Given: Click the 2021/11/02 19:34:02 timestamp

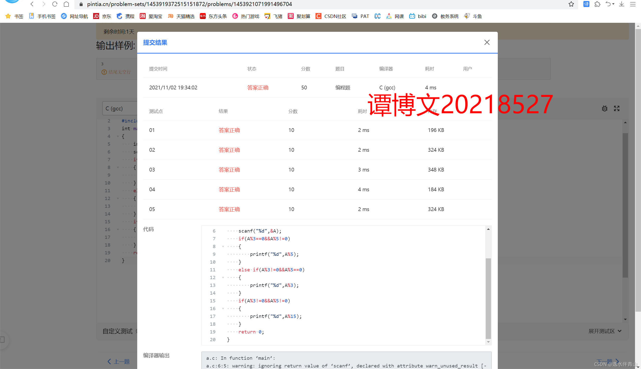Looking at the screenshot, I should click(173, 87).
